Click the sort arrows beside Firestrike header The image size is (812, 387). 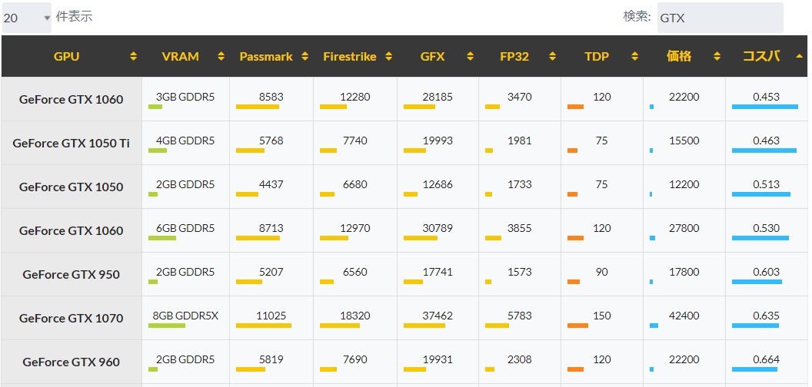(389, 57)
